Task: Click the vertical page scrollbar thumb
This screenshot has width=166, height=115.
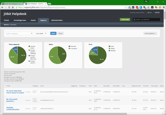Action: (165, 15)
